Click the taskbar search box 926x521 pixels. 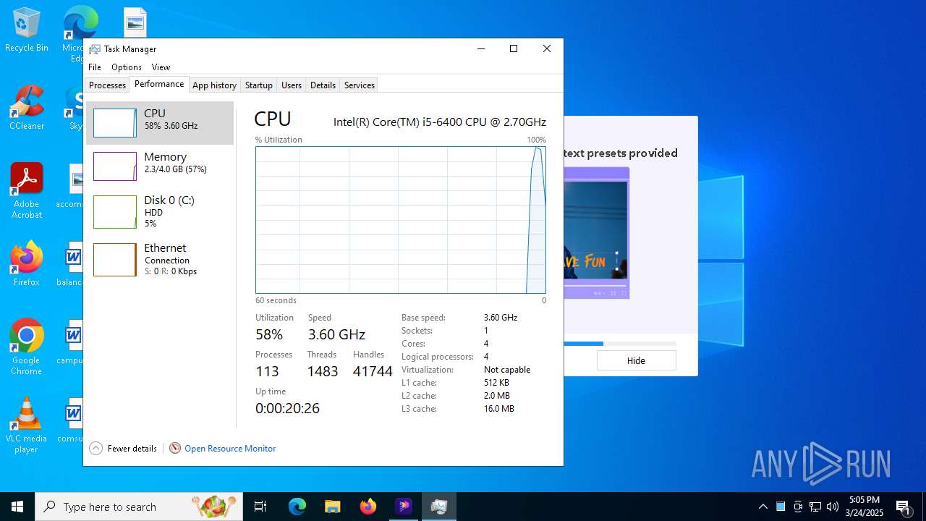(x=139, y=507)
